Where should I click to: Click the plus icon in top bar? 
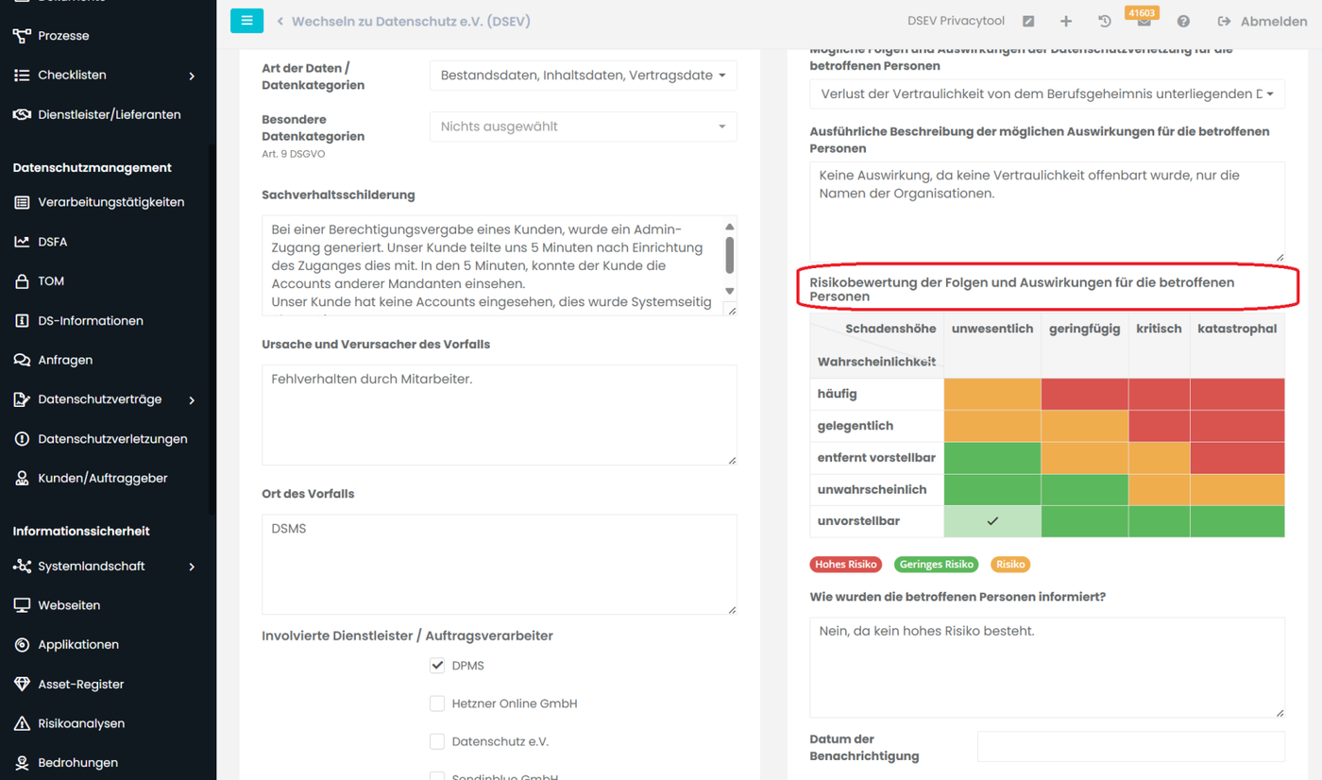[x=1066, y=21]
